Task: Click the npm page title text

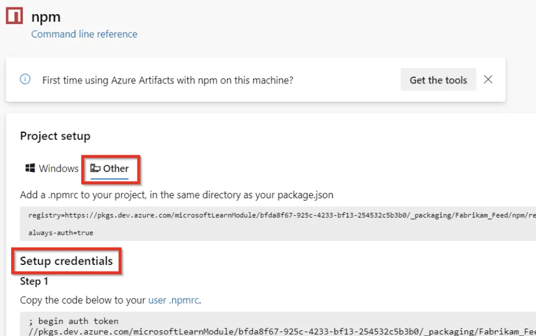Action: click(46, 17)
